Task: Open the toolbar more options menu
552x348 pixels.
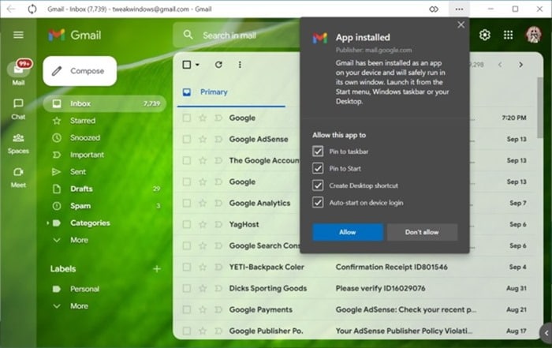Action: (x=240, y=65)
